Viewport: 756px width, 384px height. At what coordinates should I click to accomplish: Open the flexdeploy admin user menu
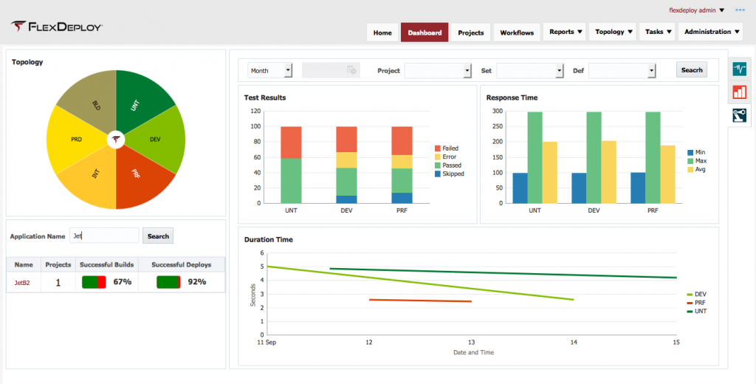coord(697,10)
